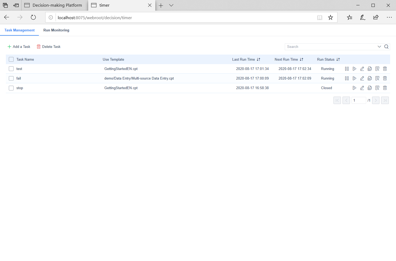
Task: Reload the page with refresh icon
Action: [x=33, y=17]
